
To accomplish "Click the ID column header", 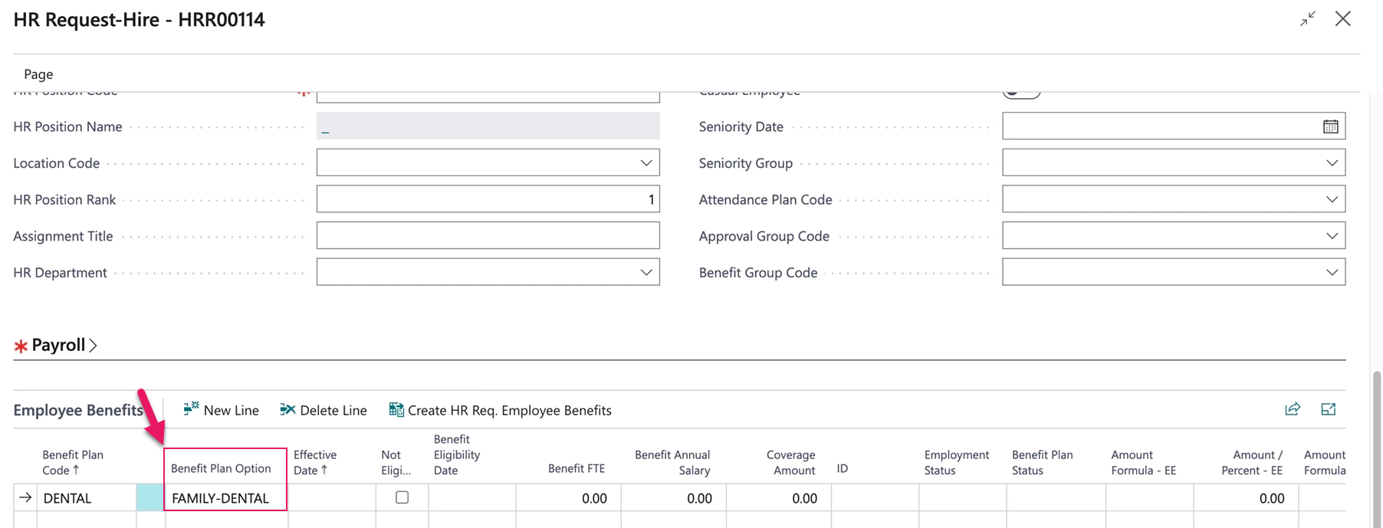I will click(843, 468).
